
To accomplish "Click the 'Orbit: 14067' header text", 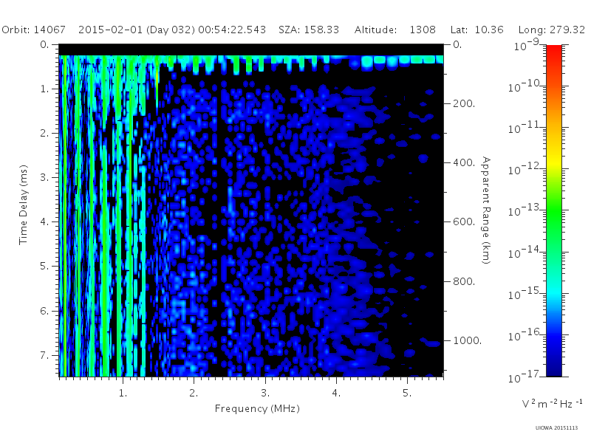I will [33, 30].
